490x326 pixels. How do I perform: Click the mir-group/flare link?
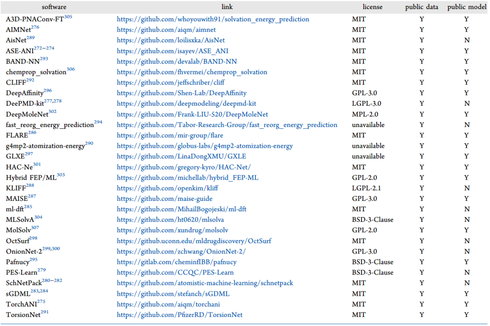coord(170,136)
